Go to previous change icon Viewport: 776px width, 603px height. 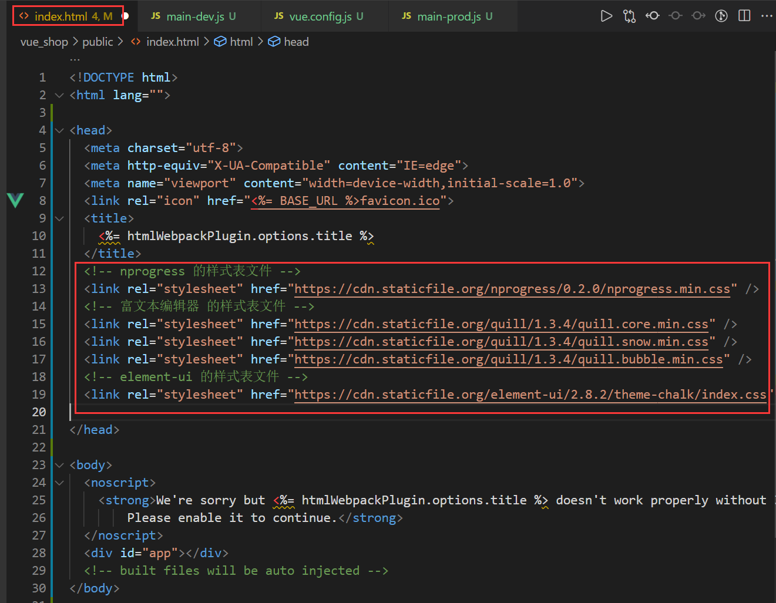pyautogui.click(x=652, y=16)
